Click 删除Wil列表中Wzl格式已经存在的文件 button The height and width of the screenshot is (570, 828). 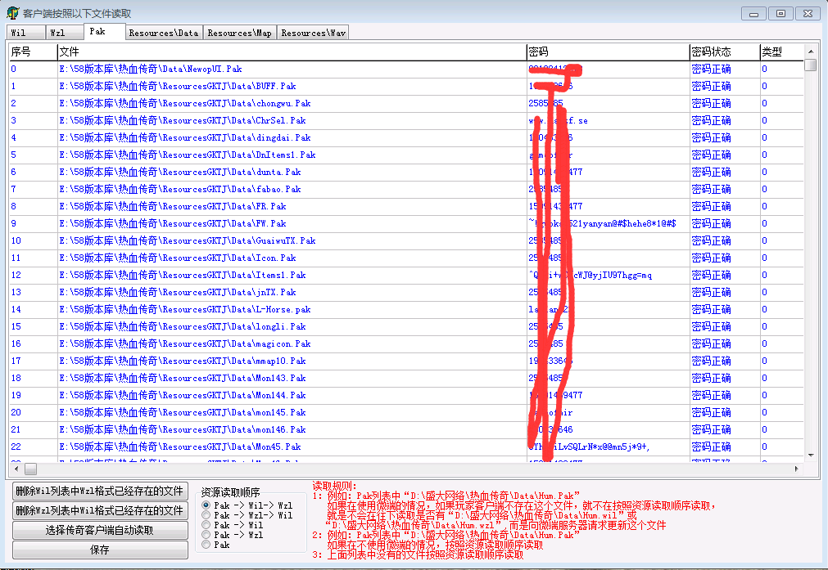click(100, 491)
